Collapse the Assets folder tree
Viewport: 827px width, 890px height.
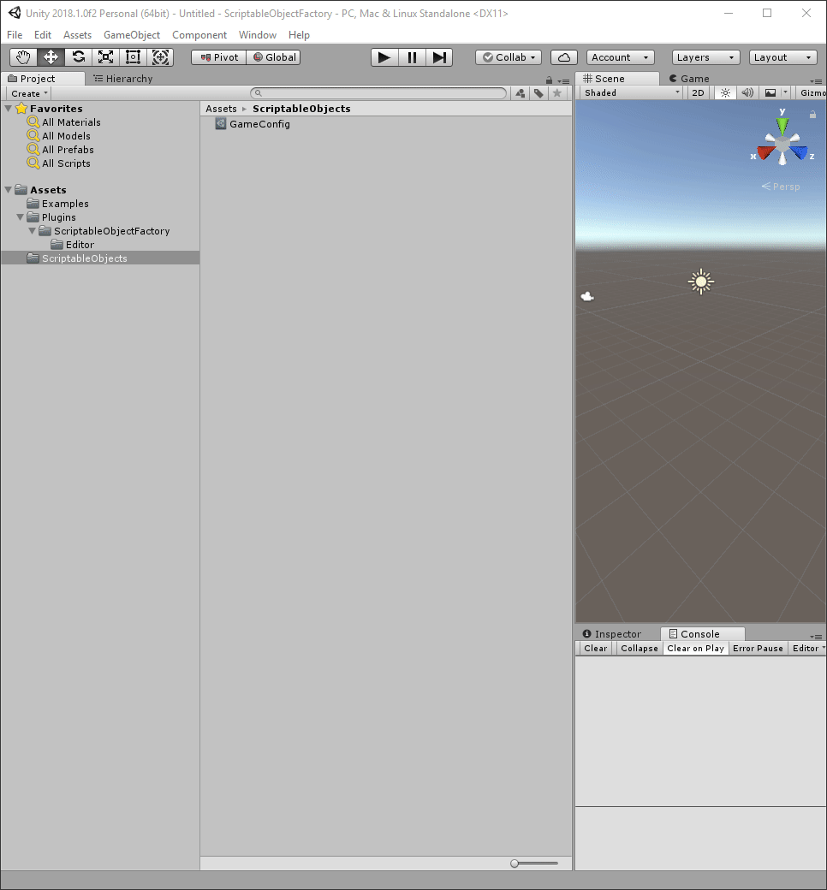point(9,190)
